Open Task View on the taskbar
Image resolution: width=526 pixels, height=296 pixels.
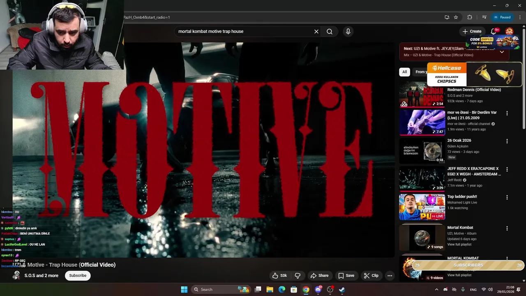[x=258, y=289]
